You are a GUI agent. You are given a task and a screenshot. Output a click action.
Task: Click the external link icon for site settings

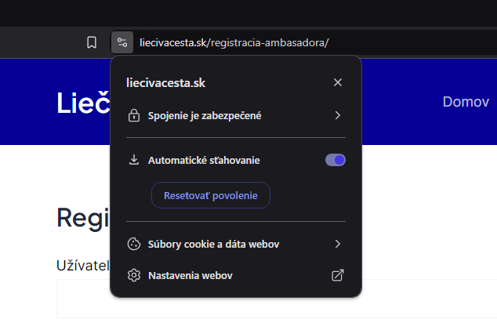pos(338,275)
